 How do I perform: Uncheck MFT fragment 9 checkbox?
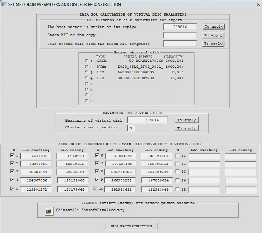[x=97, y=180]
